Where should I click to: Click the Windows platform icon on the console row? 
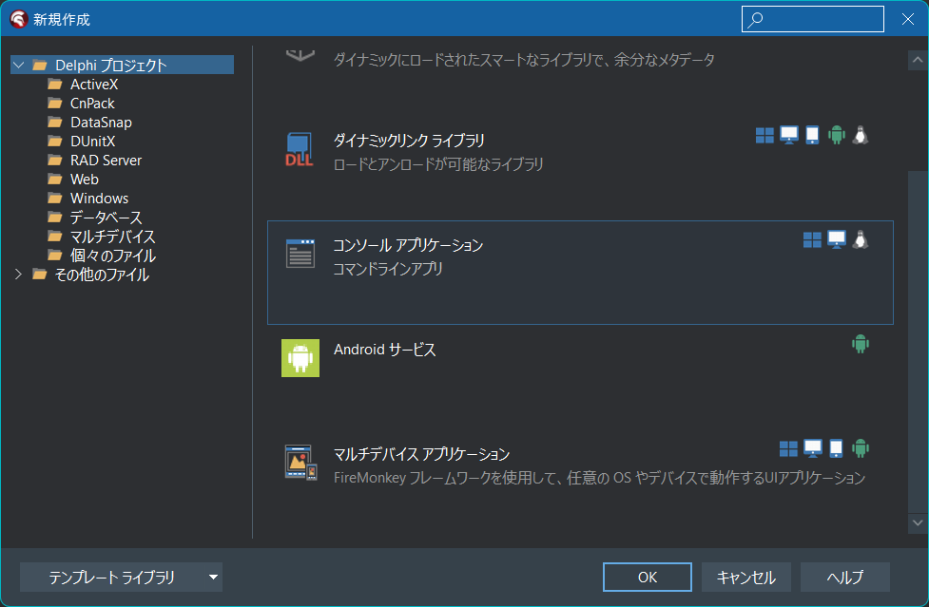[813, 239]
